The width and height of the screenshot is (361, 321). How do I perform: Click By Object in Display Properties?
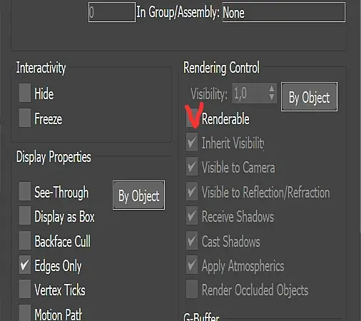tap(139, 195)
